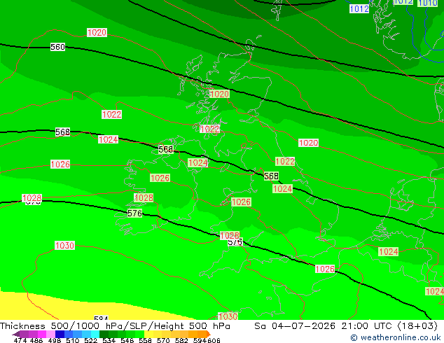The width and height of the screenshot is (444, 343).
Task: Click the dark blue legend color band
Action: point(60,334)
